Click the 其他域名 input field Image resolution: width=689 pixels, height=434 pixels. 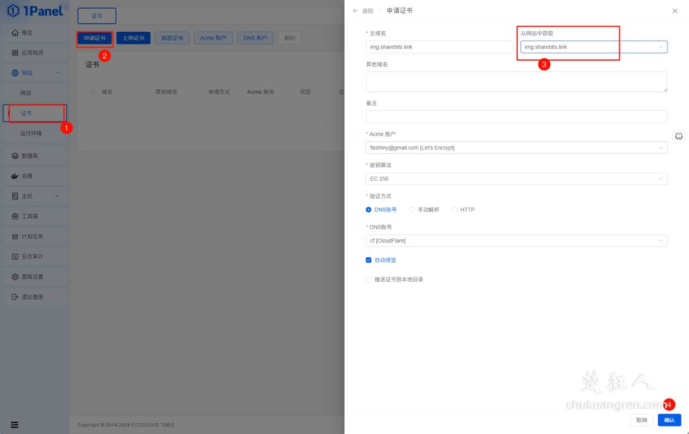tap(516, 81)
